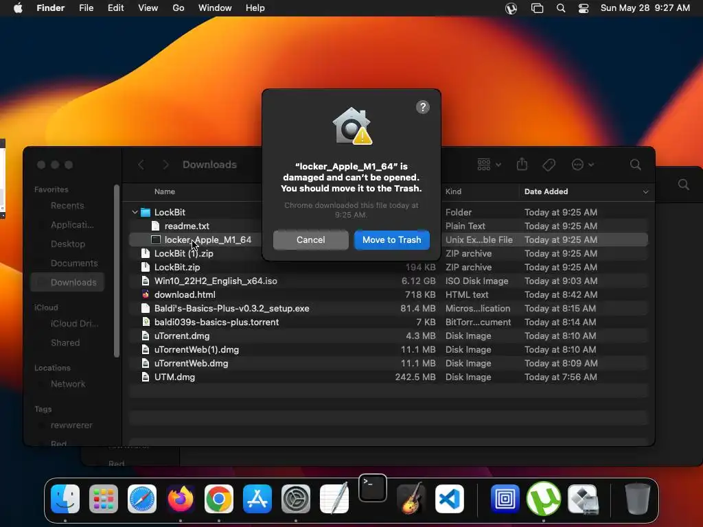Screen dimensions: 703x527
Task: Open uTorrent from the Dock
Action: 544,499
